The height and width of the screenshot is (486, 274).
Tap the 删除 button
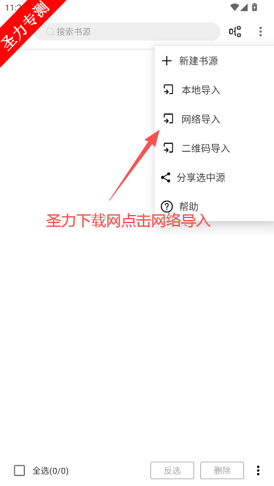[222, 470]
